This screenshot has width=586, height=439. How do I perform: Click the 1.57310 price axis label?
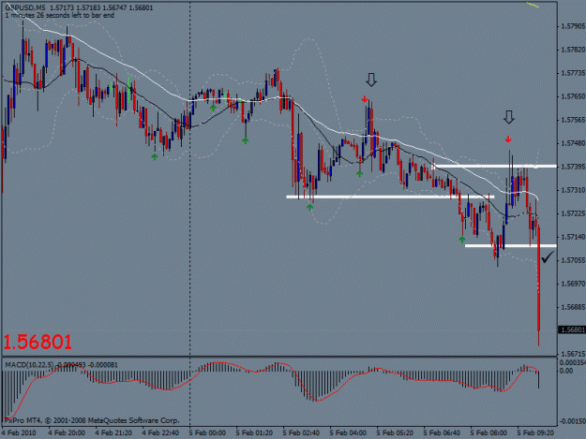click(x=573, y=190)
